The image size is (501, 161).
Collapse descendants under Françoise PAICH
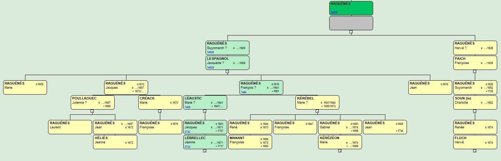(x=475, y=71)
